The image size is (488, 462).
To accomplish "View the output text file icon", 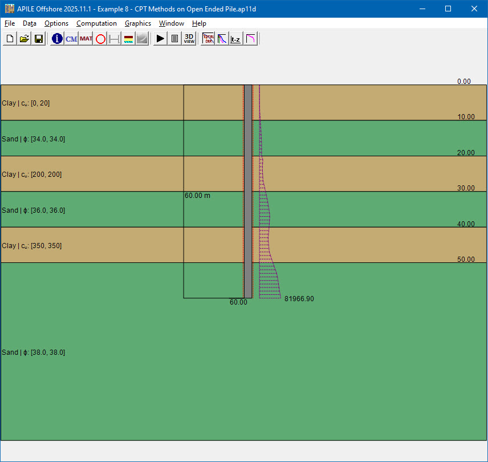I will click(174, 39).
